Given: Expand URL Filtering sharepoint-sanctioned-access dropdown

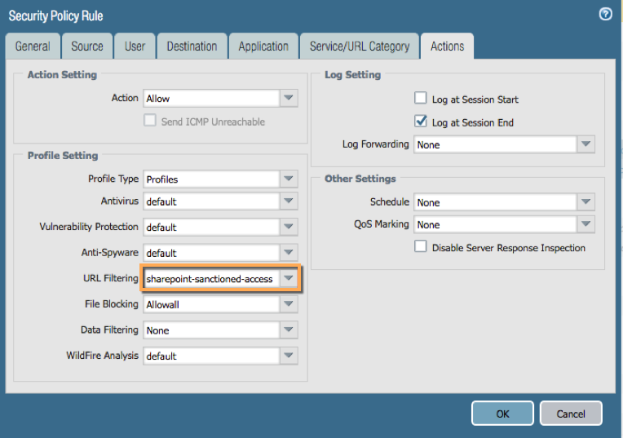Looking at the screenshot, I should (288, 278).
